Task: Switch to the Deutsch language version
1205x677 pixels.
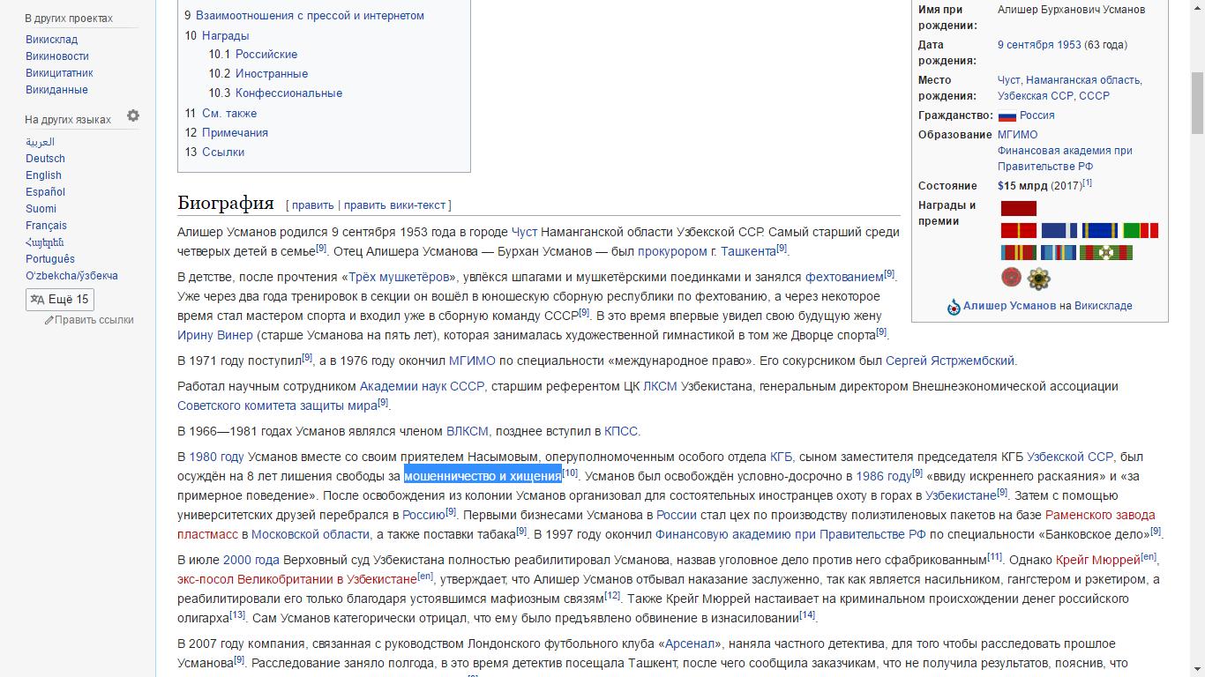Action: 45,159
